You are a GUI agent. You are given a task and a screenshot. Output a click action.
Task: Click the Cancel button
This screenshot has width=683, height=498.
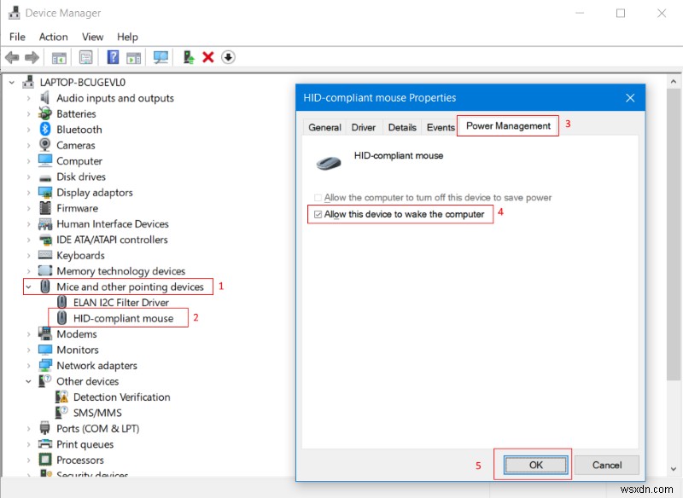coord(606,465)
